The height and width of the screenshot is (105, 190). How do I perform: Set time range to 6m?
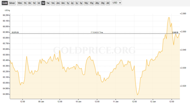click(x=63, y=3)
